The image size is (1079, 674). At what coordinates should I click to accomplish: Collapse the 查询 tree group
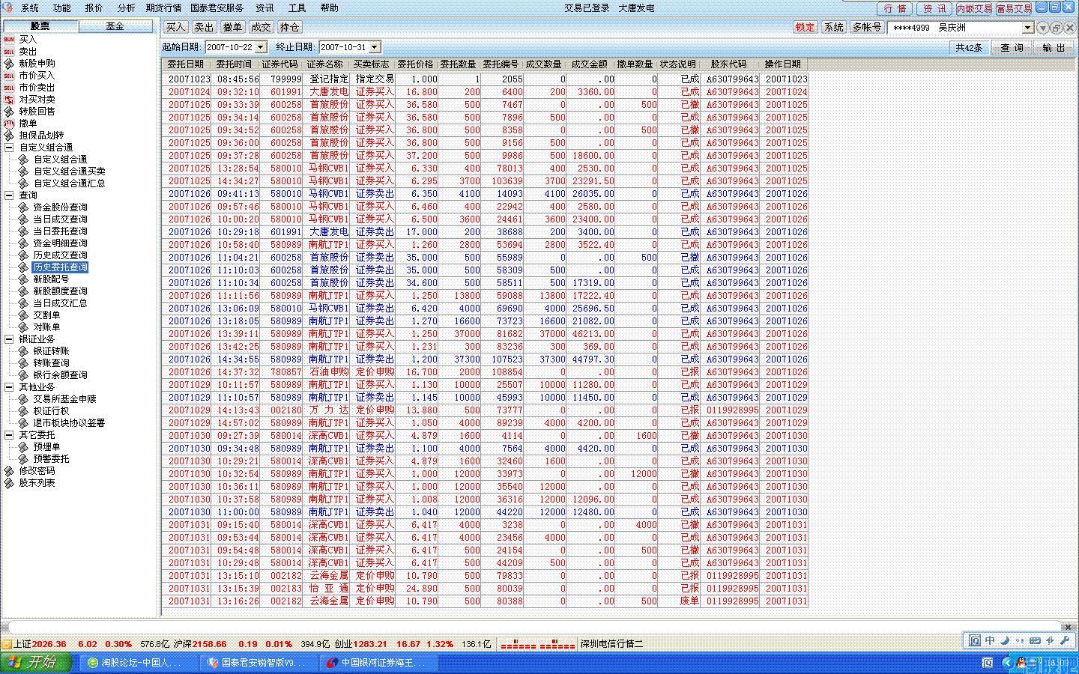tap(9, 195)
